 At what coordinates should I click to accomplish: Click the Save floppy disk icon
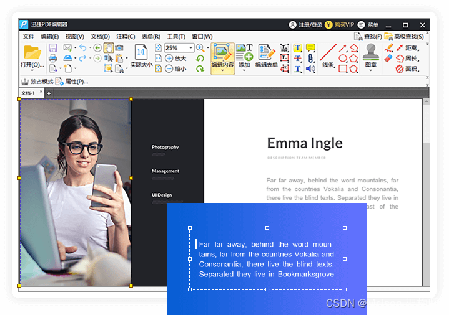52,48
